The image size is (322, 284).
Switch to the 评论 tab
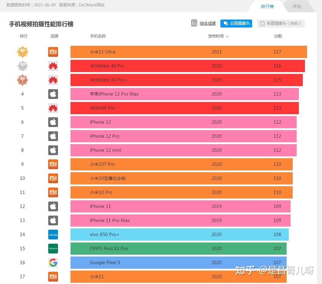tap(297, 6)
